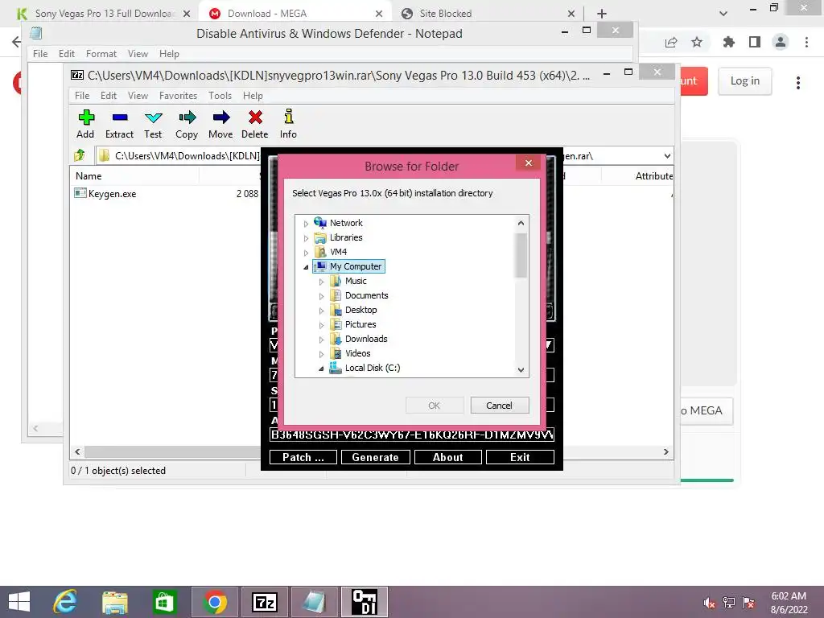Click the folder tree scroll up arrow
Screen dimensions: 824x618
coord(521,223)
